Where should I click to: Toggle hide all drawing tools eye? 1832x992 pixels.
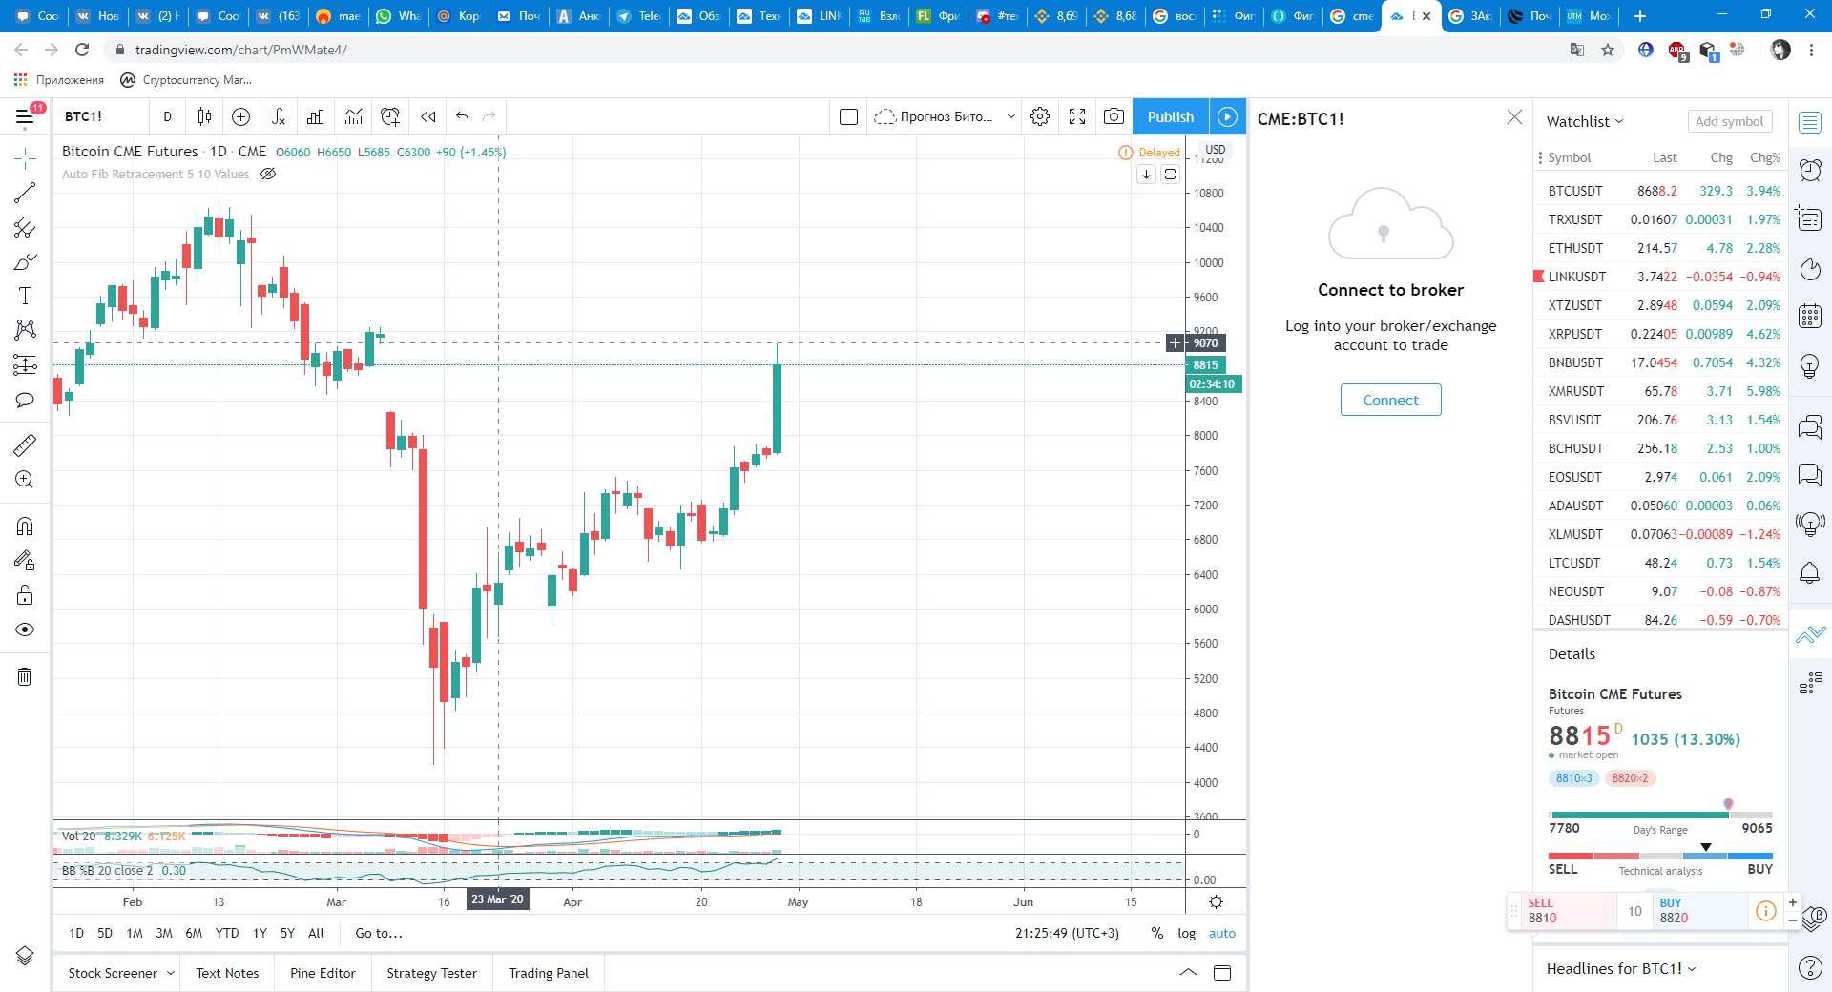(x=25, y=630)
